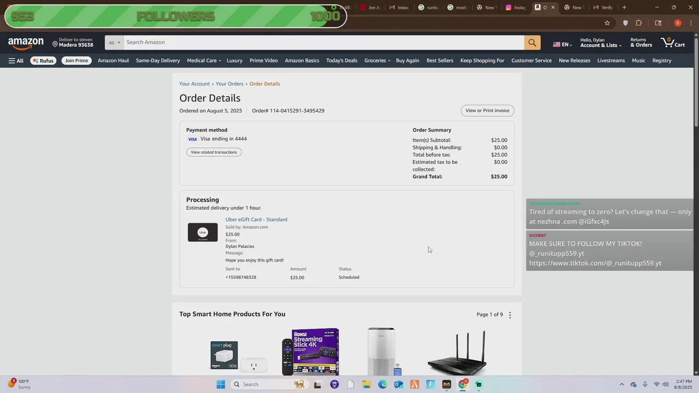The width and height of the screenshot is (699, 393).
Task: Open Returns & Orders
Action: point(641,43)
